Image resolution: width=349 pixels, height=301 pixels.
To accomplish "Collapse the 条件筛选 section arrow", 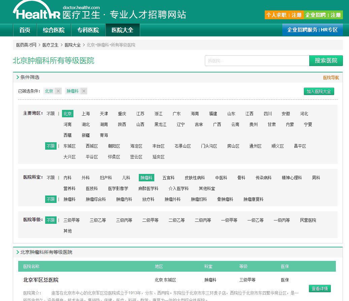I will point(18,77).
